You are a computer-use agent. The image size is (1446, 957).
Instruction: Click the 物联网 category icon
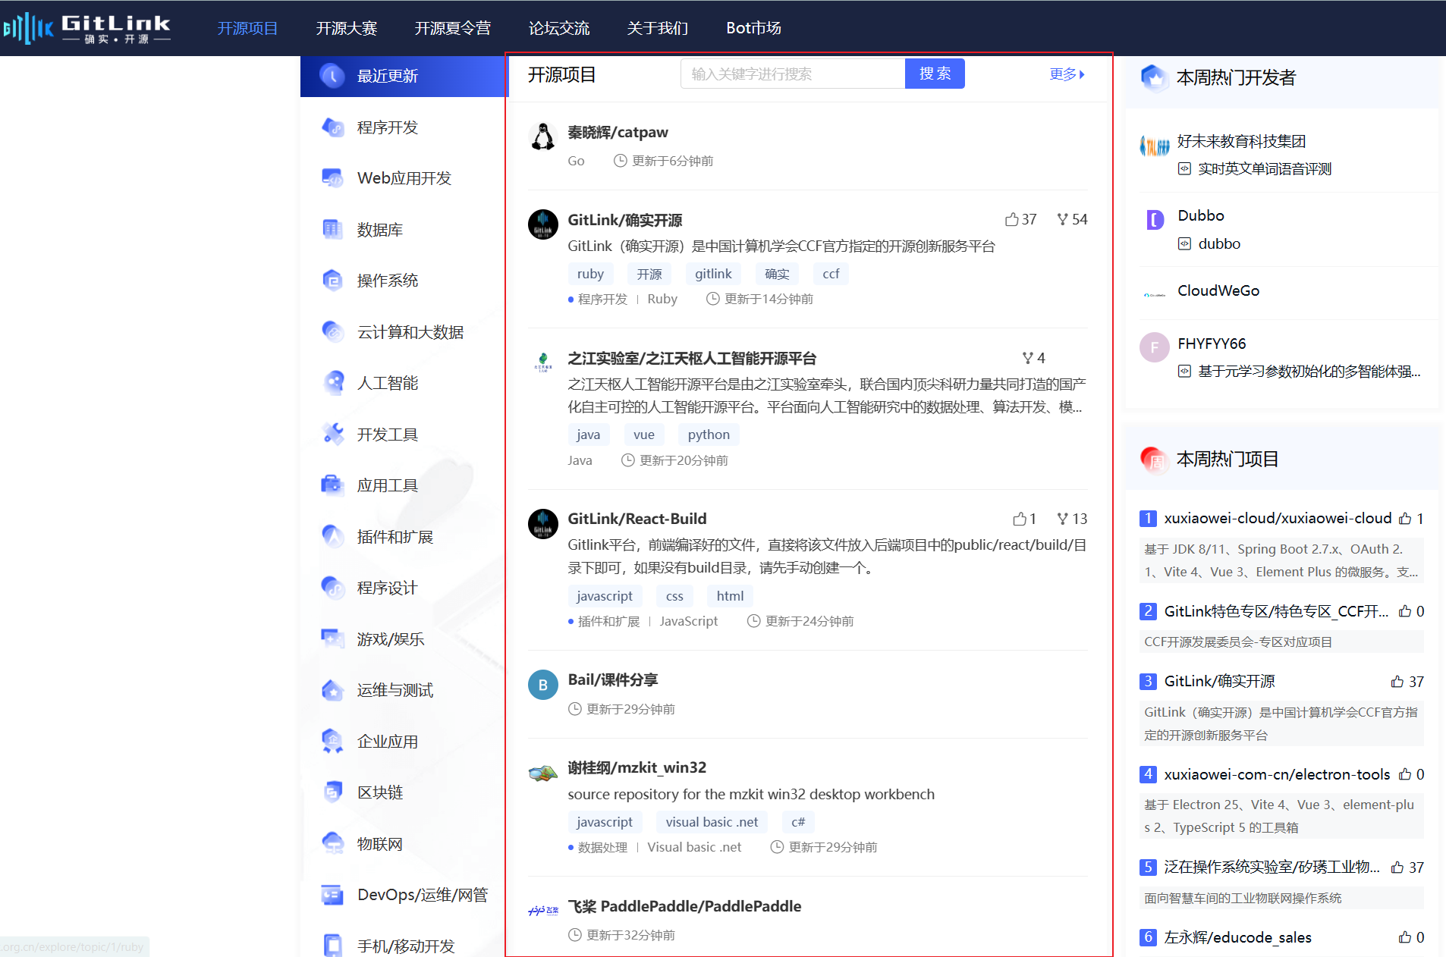tap(332, 843)
